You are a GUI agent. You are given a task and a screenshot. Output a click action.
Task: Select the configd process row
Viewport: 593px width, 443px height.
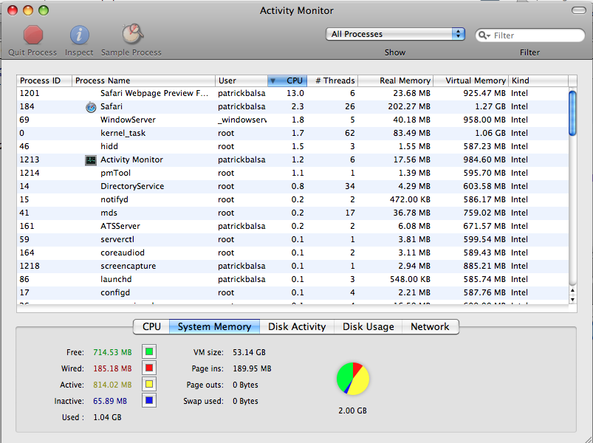coord(292,292)
